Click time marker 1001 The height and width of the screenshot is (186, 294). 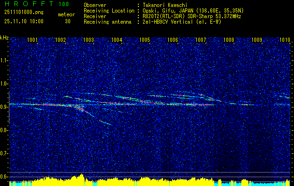coord(32,40)
